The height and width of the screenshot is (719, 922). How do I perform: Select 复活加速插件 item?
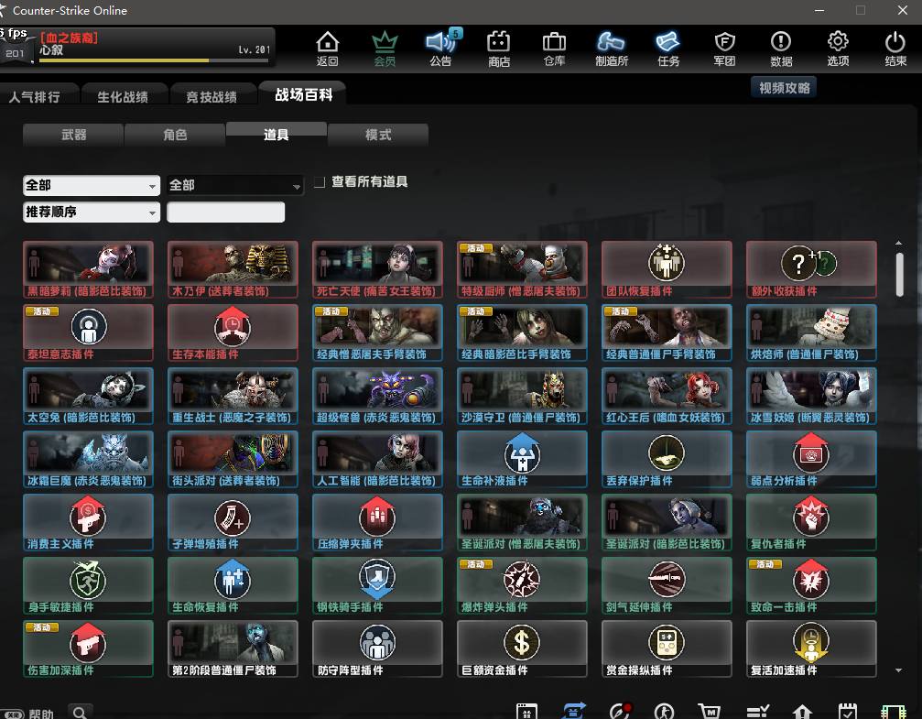click(811, 648)
